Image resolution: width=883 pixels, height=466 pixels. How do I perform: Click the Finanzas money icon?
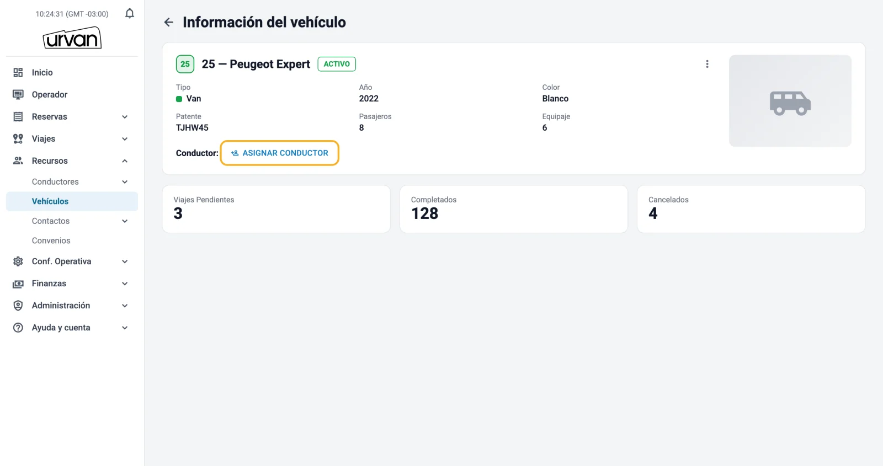pos(18,283)
